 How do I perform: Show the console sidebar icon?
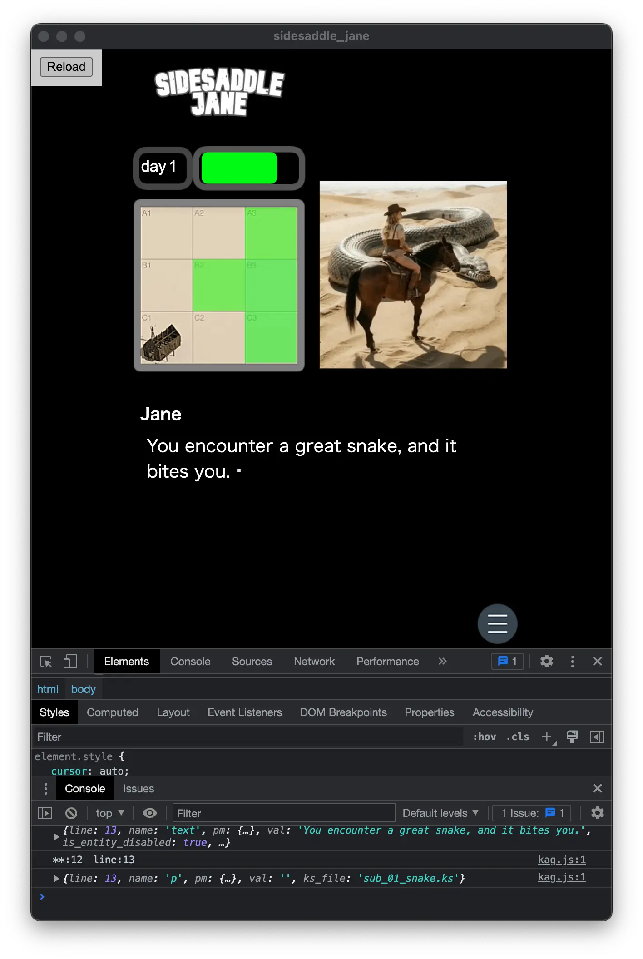pyautogui.click(x=45, y=813)
